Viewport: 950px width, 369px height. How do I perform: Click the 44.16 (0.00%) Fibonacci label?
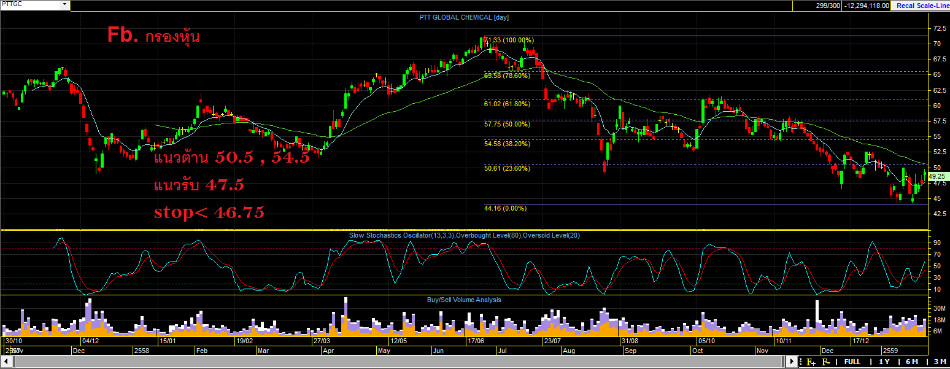click(505, 208)
